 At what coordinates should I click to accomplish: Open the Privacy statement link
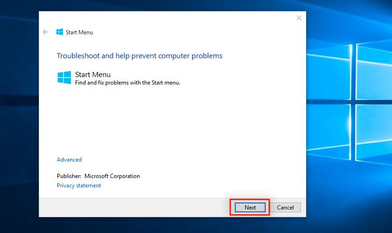(79, 186)
